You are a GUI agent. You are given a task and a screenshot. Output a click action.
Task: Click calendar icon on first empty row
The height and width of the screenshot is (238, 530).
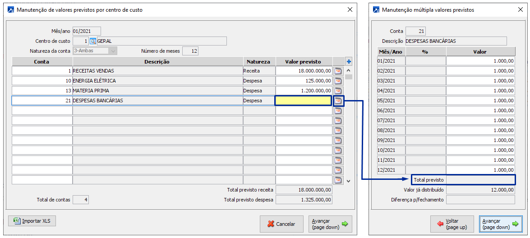click(x=338, y=110)
